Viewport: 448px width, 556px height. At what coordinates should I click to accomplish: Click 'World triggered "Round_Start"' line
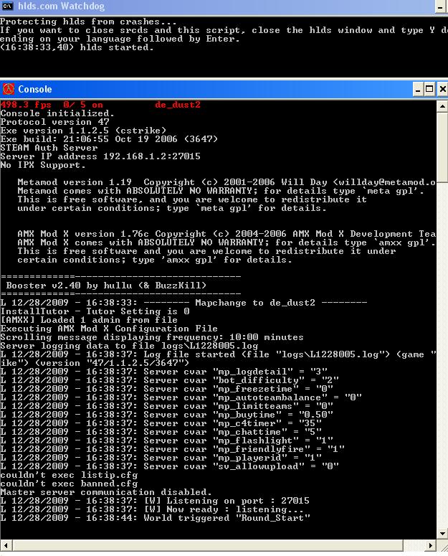click(155, 518)
